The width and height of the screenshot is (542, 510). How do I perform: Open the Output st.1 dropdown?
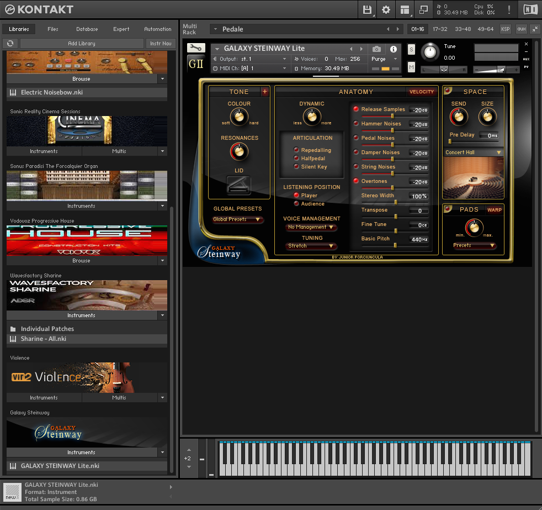pos(249,59)
